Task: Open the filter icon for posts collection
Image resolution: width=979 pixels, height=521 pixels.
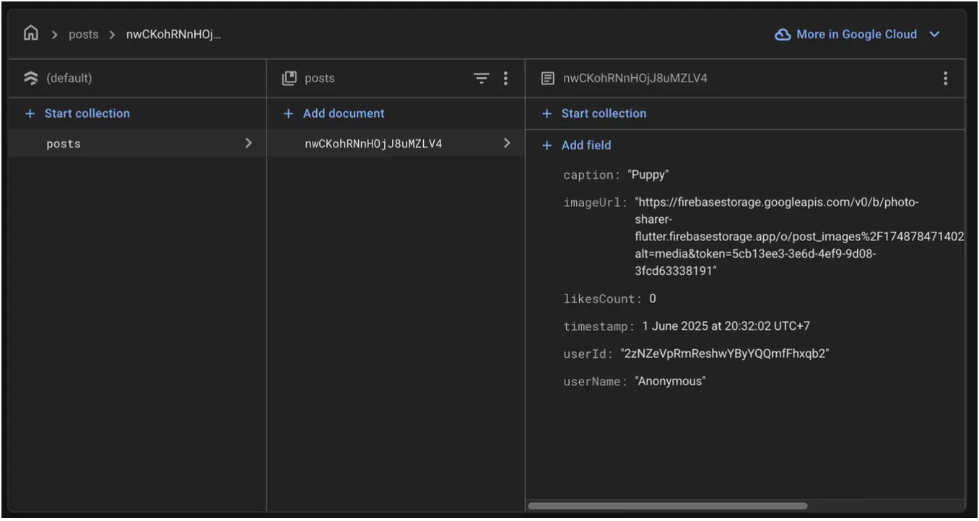Action: pos(482,78)
